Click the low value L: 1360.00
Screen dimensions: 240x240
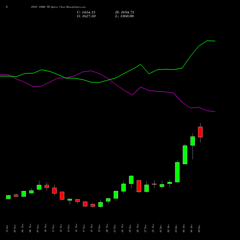point(124,16)
